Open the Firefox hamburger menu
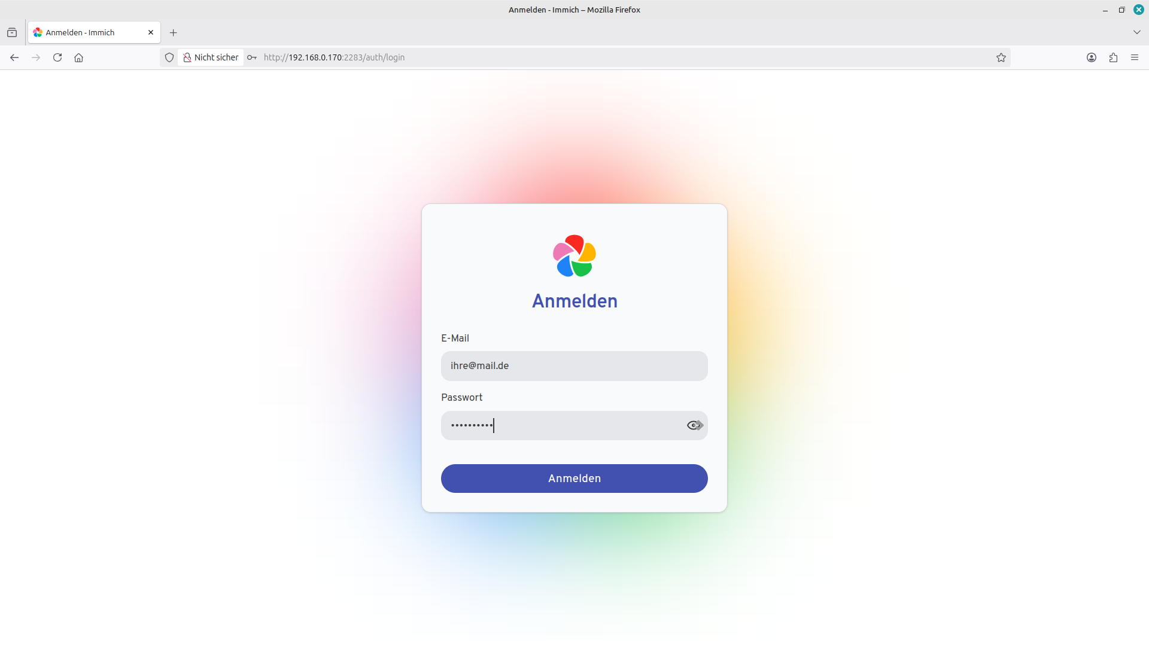The height and width of the screenshot is (646, 1149). click(1135, 57)
